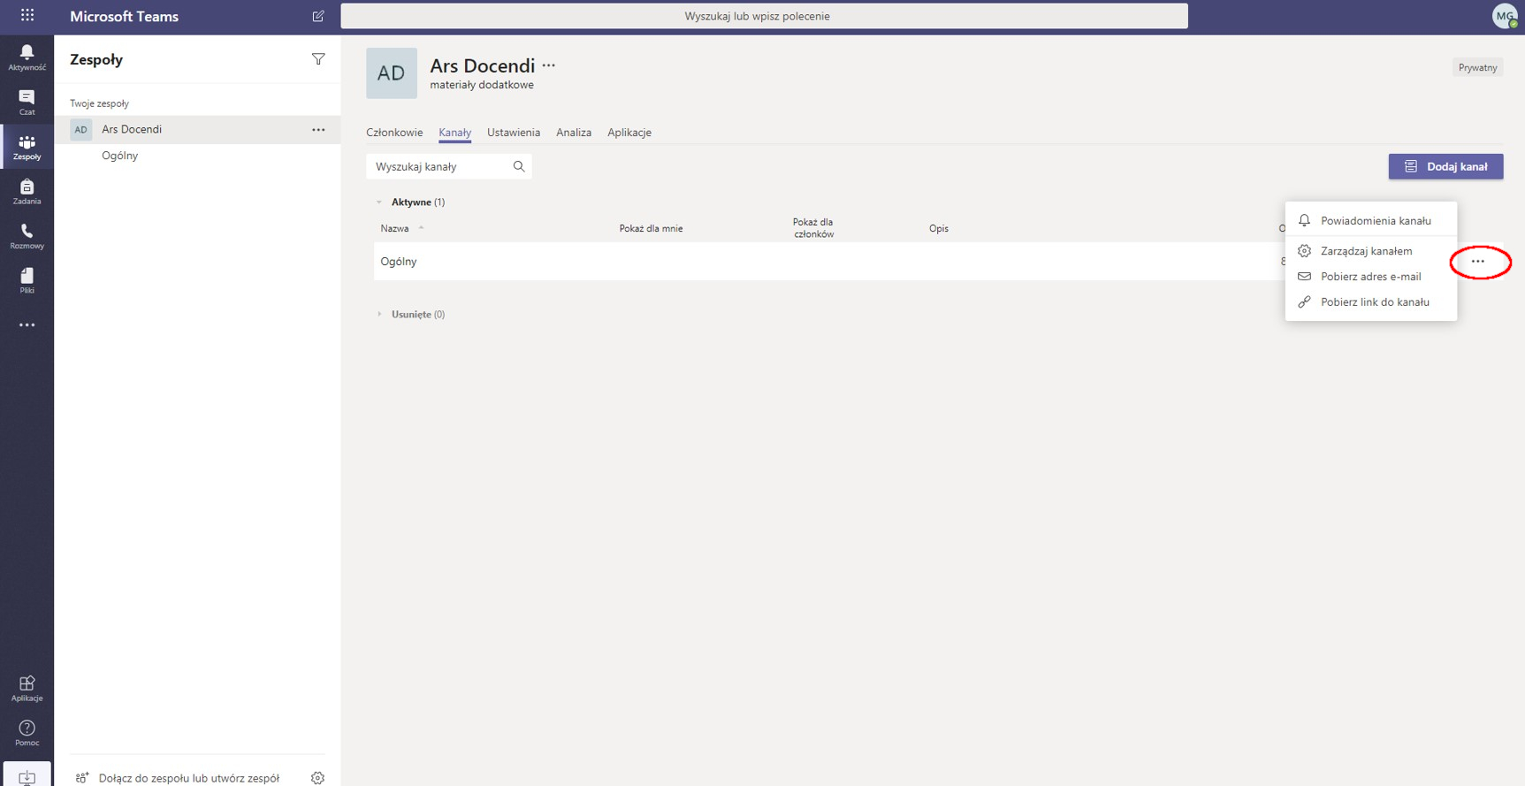The width and height of the screenshot is (1525, 786).
Task: Select Zarządzaj kanałem in the context menu
Action: tap(1371, 251)
